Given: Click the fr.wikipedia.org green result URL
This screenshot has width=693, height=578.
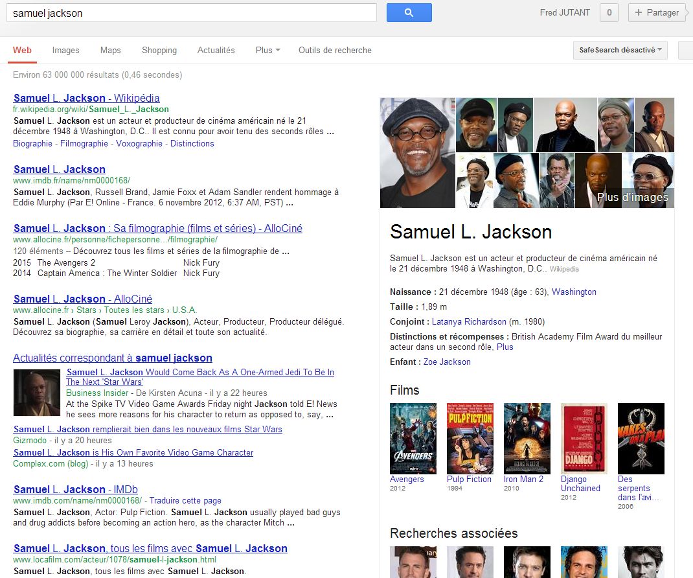Looking at the screenshot, I should click(91, 110).
